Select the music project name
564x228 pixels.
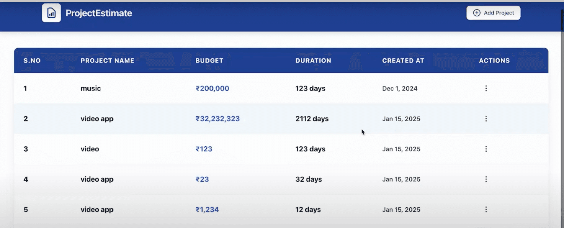91,88
